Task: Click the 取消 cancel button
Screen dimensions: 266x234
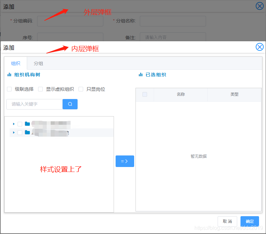Action: pos(227,221)
